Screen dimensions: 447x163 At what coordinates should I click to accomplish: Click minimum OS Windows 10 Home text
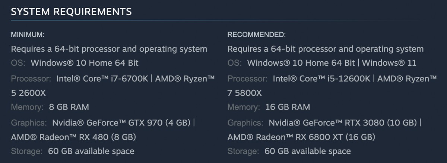pos(85,63)
